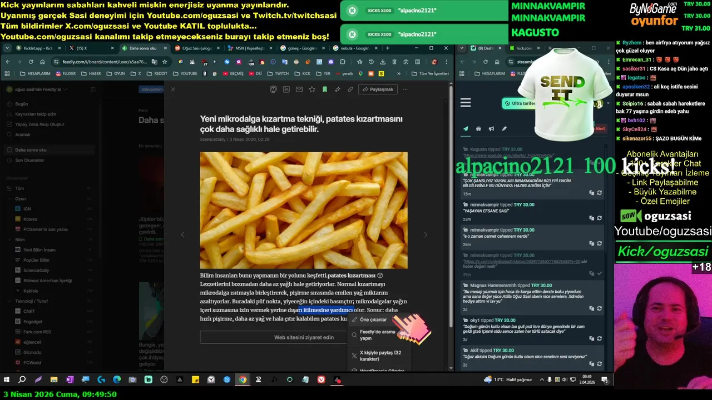Star the article with the star icon
This screenshot has height=400, width=712.
(311, 89)
